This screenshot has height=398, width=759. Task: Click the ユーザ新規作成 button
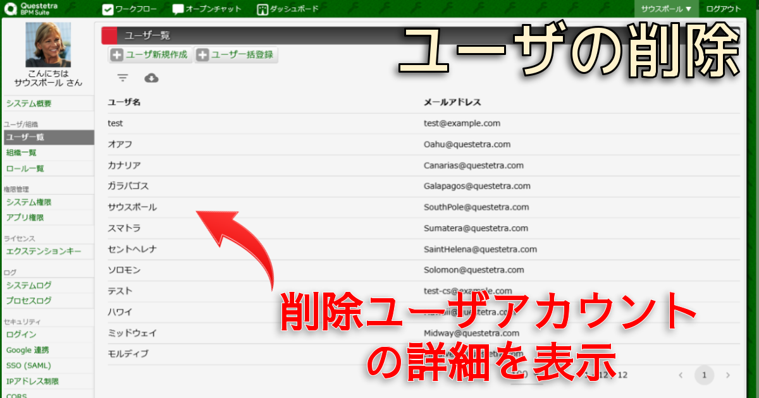pyautogui.click(x=150, y=55)
